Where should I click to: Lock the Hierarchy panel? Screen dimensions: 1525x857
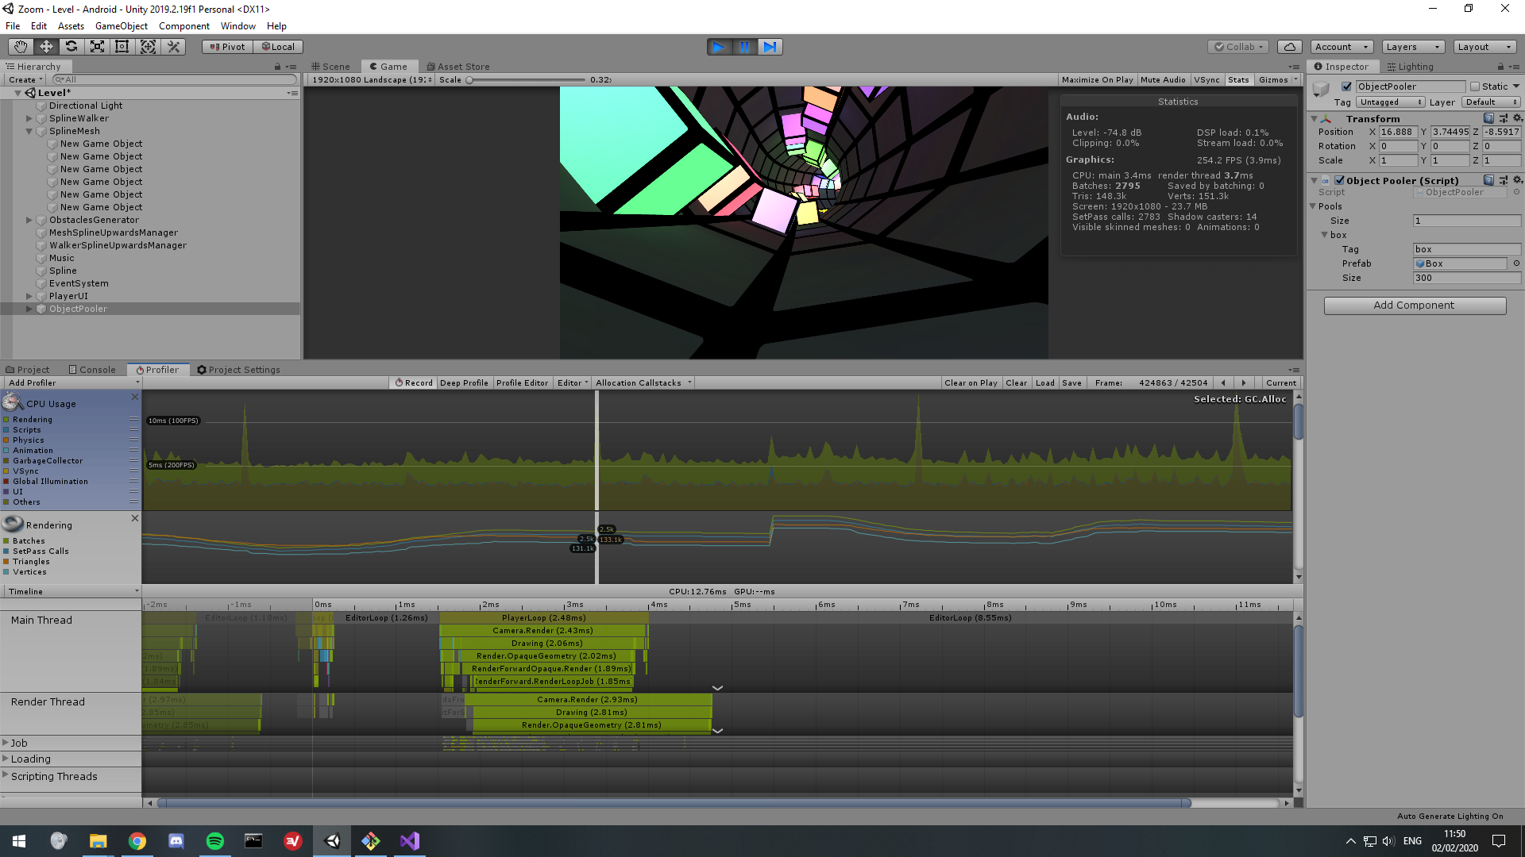tap(277, 67)
